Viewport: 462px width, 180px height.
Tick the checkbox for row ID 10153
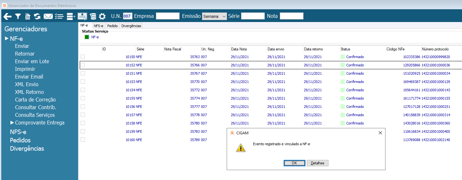point(83,81)
